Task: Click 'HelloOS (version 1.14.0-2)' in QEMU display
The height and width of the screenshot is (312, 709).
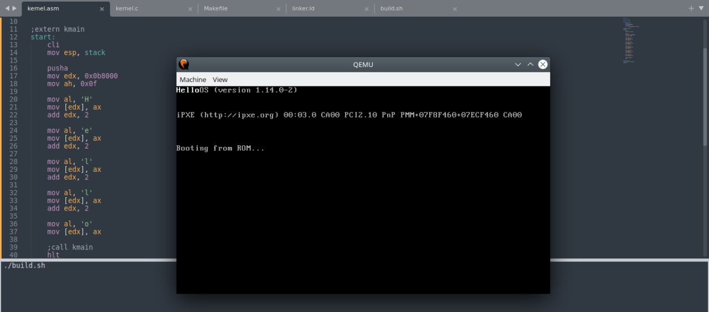Action: [237, 90]
